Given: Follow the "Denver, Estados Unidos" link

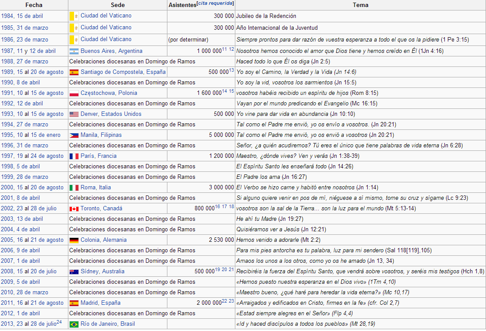Looking at the screenshot, I should [x=111, y=114].
